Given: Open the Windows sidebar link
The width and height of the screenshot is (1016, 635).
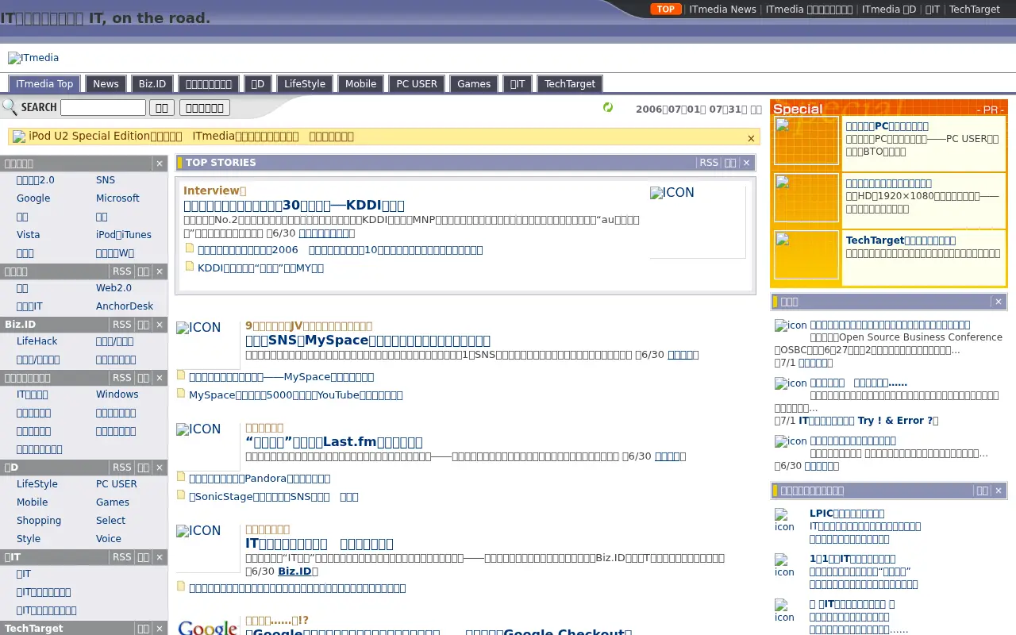Looking at the screenshot, I should (117, 394).
